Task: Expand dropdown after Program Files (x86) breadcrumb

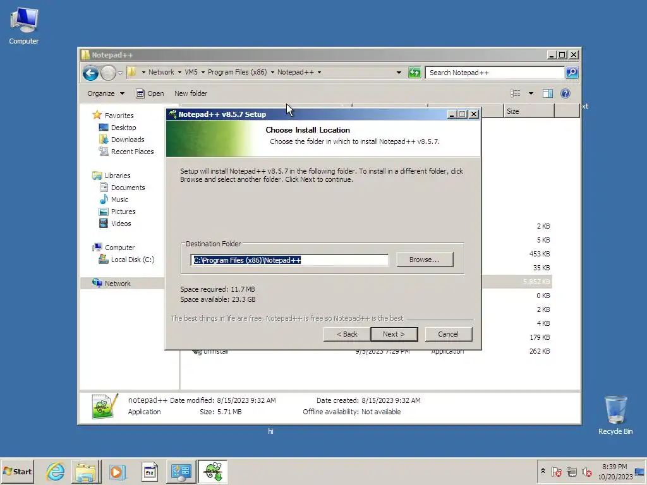Action: 272,73
